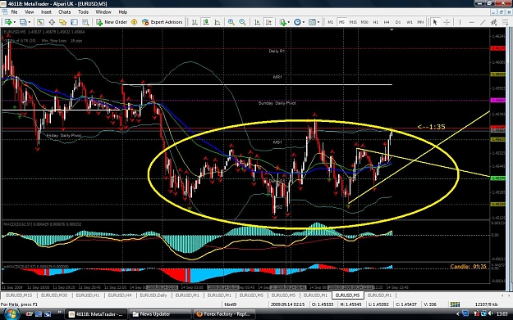Image resolution: width=513 pixels, height=320 pixels.
Task: Switch to the News Updater taskbar window
Action: (x=160, y=314)
